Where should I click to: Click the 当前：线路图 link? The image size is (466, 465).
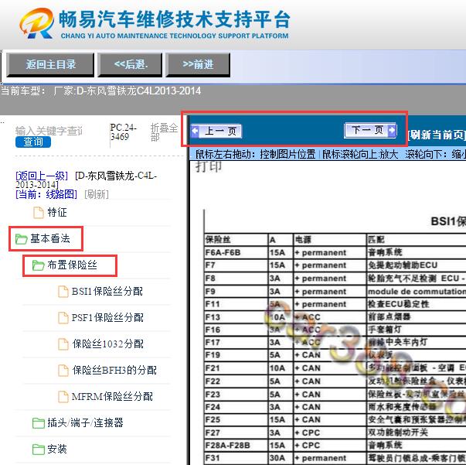click(x=46, y=194)
